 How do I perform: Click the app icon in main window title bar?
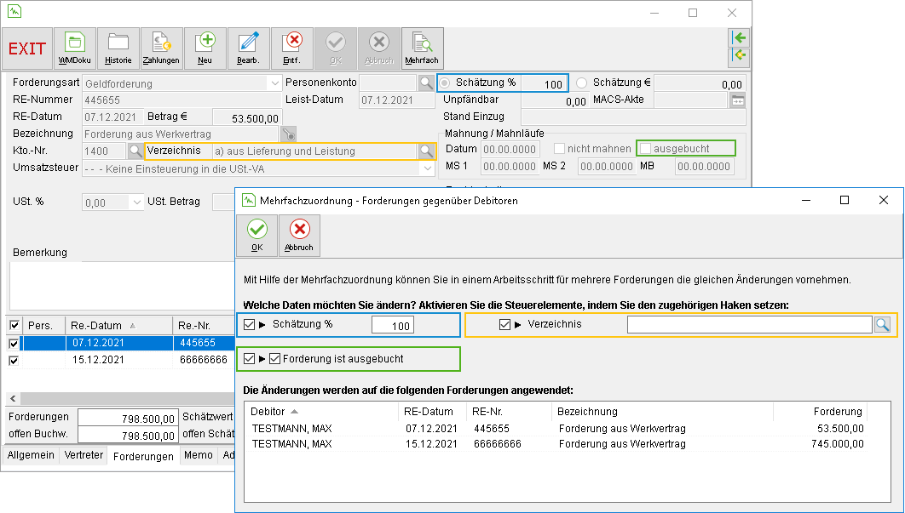click(x=14, y=12)
